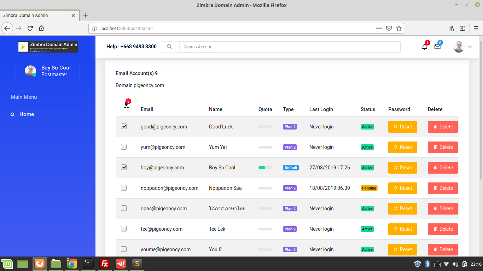Uncheck the good@pigeoncy.com checkbox

(124, 126)
